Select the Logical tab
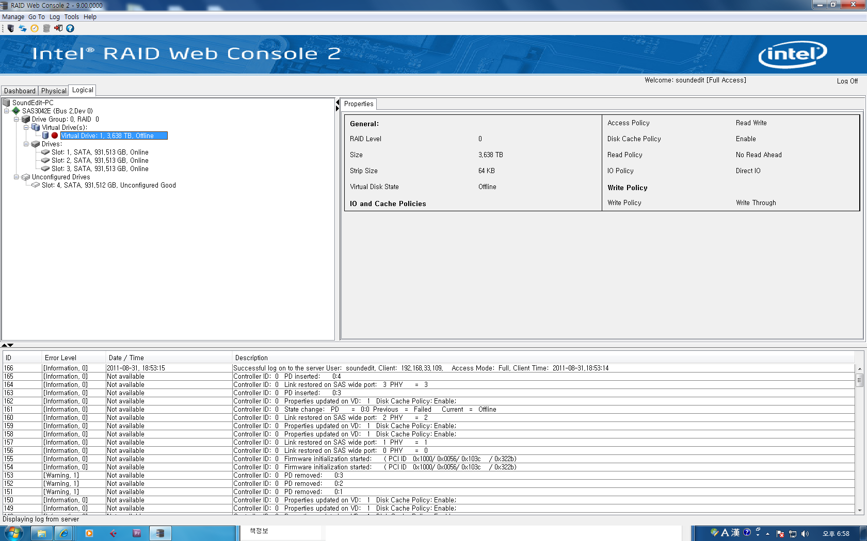 point(83,90)
